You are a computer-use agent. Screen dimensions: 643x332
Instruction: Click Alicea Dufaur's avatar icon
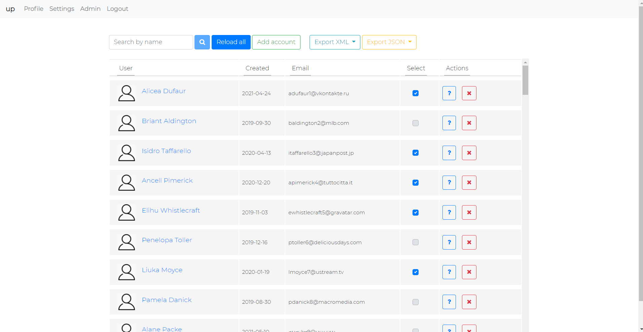click(x=127, y=93)
